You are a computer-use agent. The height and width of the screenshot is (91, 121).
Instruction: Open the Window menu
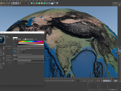pos(50,1)
